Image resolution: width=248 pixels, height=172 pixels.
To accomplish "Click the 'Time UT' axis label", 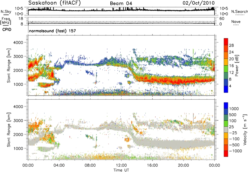I will pyautogui.click(x=121, y=170).
